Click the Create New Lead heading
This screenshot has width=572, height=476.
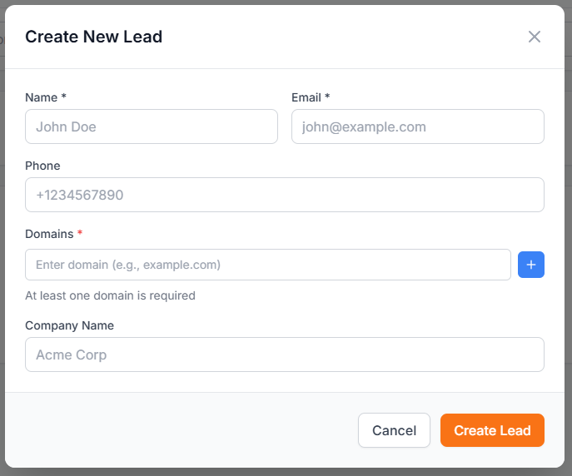[93, 37]
